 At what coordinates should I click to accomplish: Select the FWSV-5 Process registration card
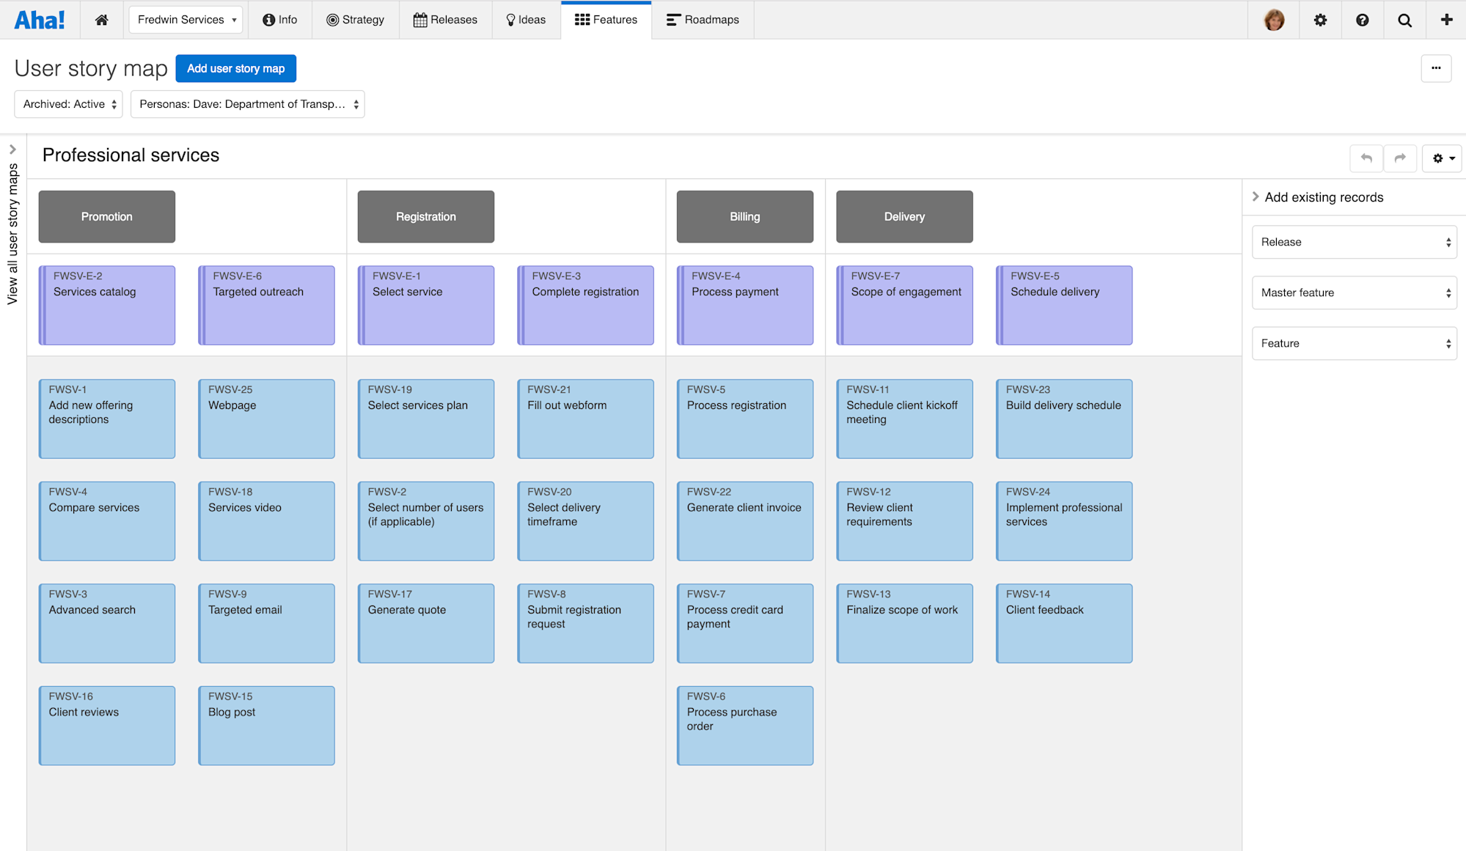(x=744, y=418)
